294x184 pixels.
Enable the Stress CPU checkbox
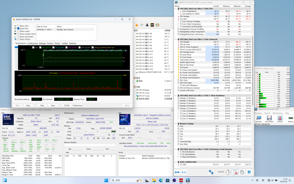pos(18,26)
